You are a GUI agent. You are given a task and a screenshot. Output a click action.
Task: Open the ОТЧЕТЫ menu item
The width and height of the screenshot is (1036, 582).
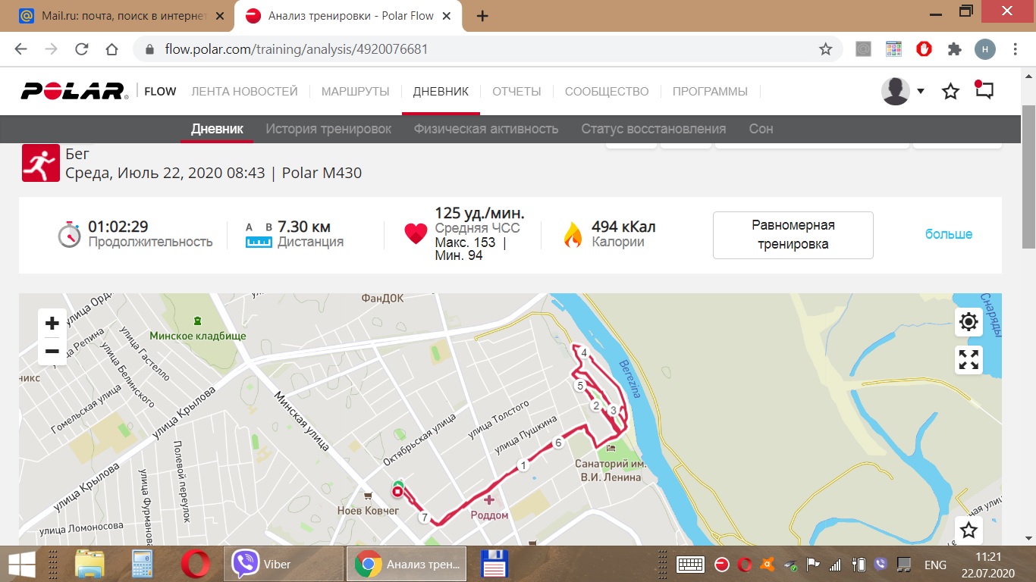pos(516,92)
